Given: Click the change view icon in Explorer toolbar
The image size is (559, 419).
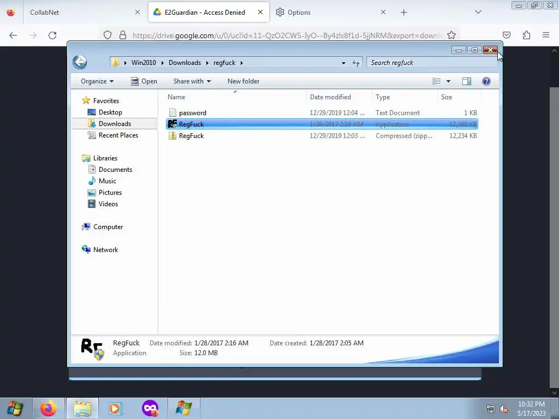Looking at the screenshot, I should click(436, 81).
